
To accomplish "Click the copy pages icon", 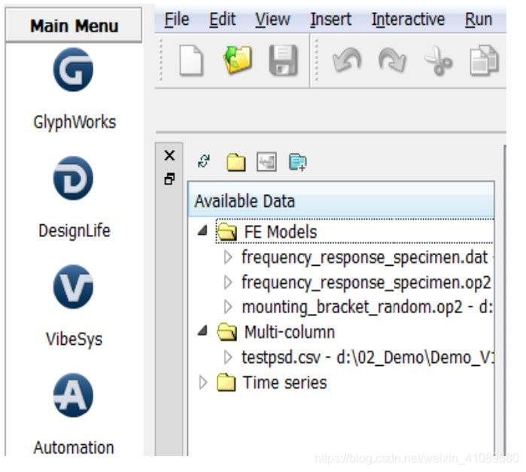I will coord(484,60).
